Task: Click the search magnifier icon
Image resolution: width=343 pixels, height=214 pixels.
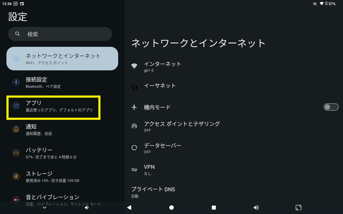Action: click(18, 34)
